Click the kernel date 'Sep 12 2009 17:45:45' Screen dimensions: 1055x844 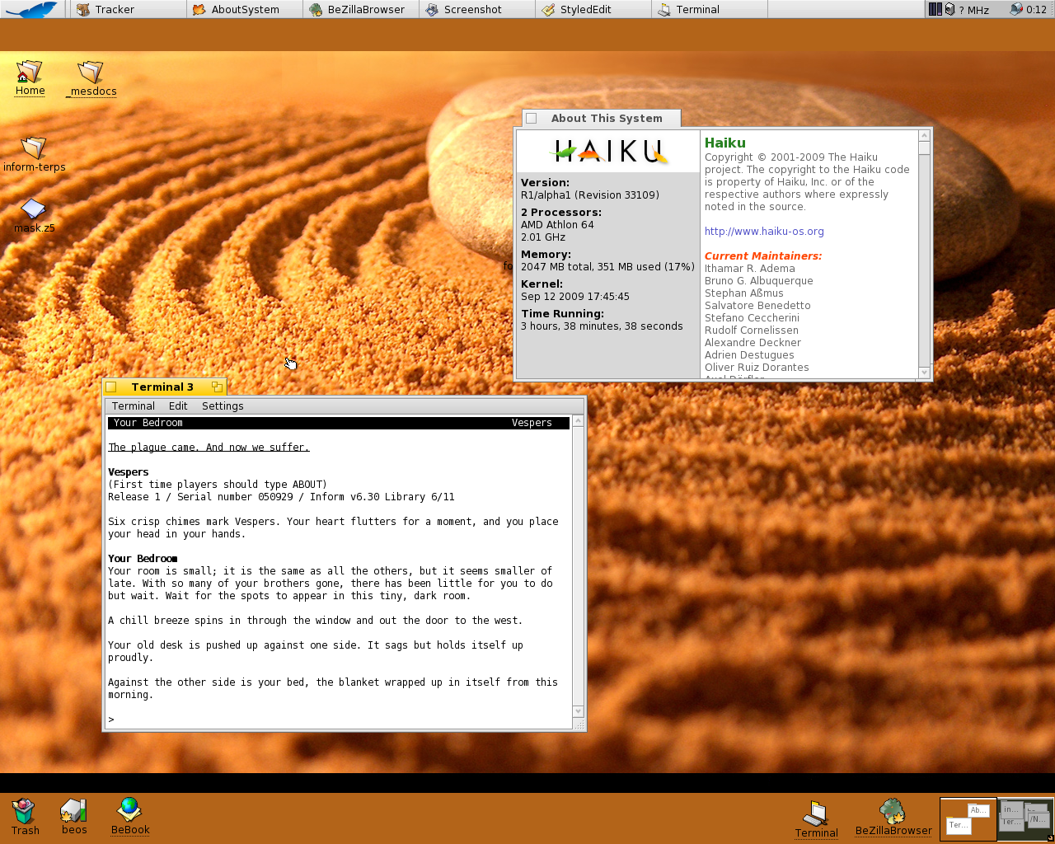coord(575,297)
